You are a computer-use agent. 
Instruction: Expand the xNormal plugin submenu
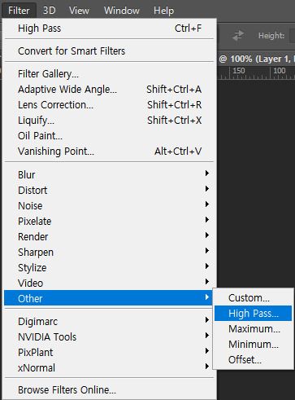point(109,367)
